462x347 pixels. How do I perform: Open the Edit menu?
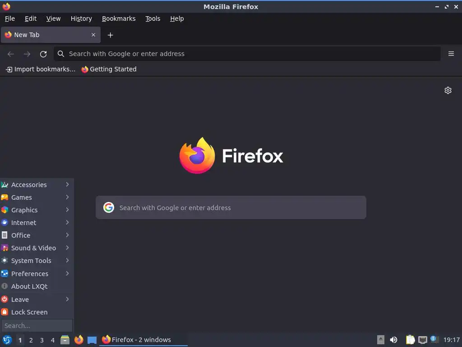click(31, 19)
